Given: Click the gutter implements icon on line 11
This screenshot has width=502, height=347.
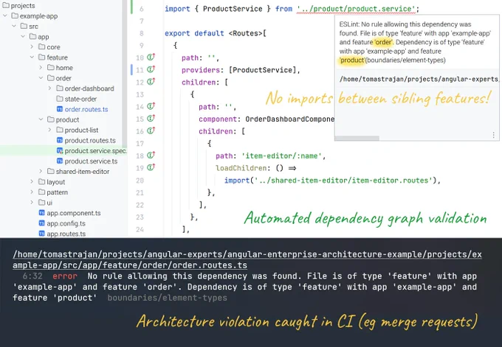Looking at the screenshot, I should tap(151, 69).
